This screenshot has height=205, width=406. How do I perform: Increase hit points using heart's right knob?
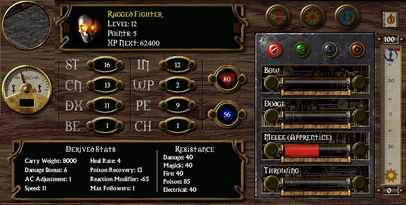[242, 79]
